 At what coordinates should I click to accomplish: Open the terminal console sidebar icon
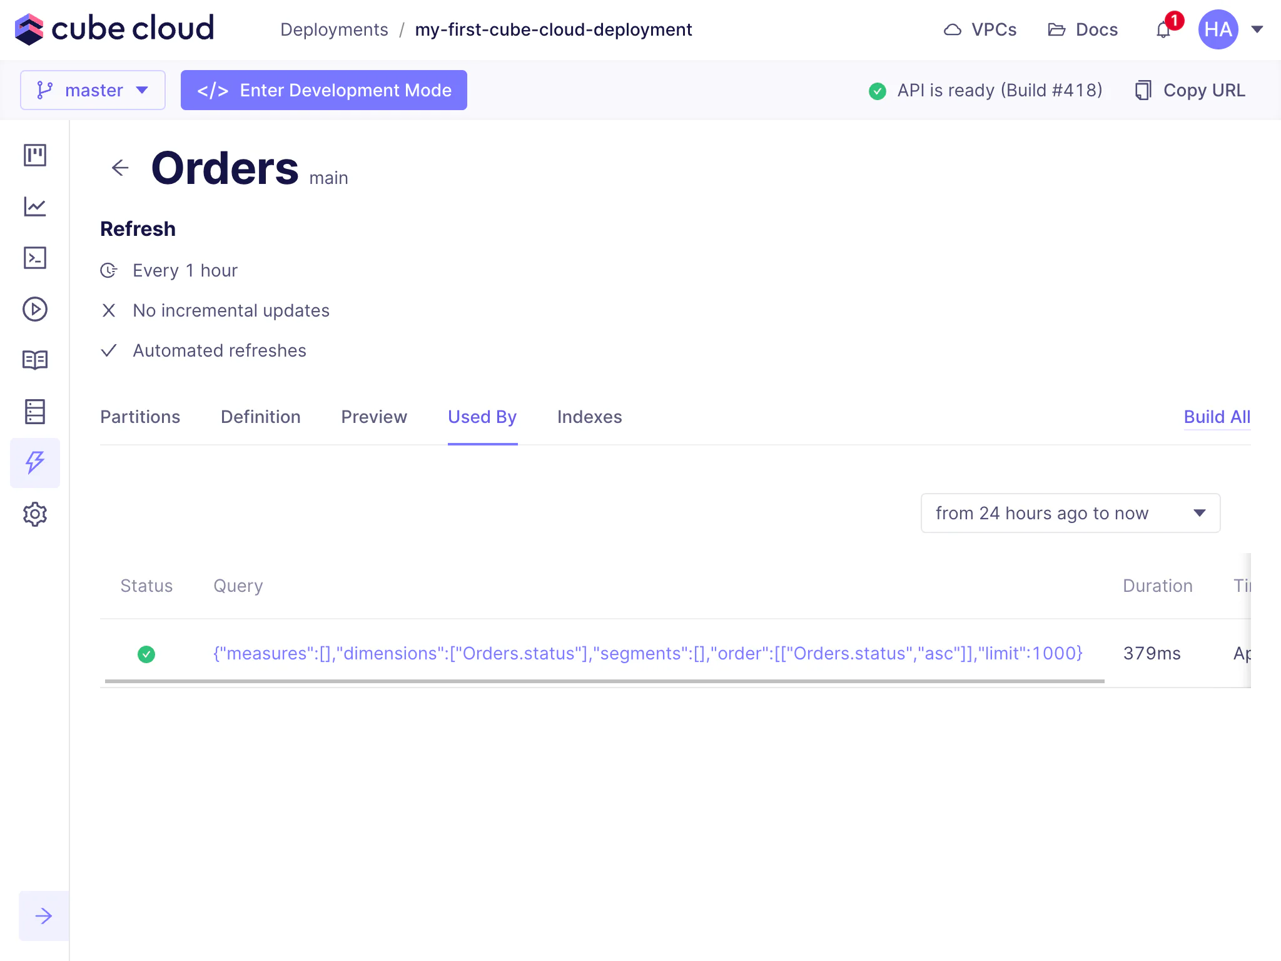(35, 258)
